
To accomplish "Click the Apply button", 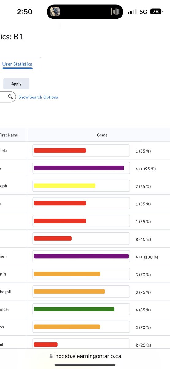I will pyautogui.click(x=16, y=84).
